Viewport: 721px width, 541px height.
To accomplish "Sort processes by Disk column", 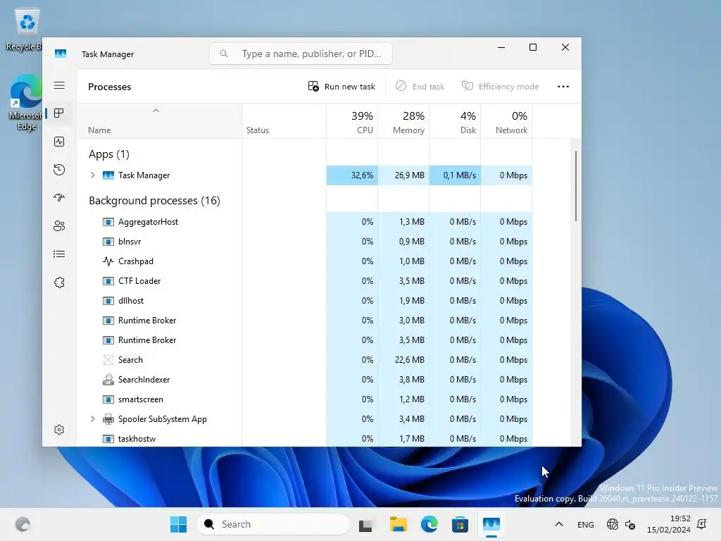I will pos(456,122).
